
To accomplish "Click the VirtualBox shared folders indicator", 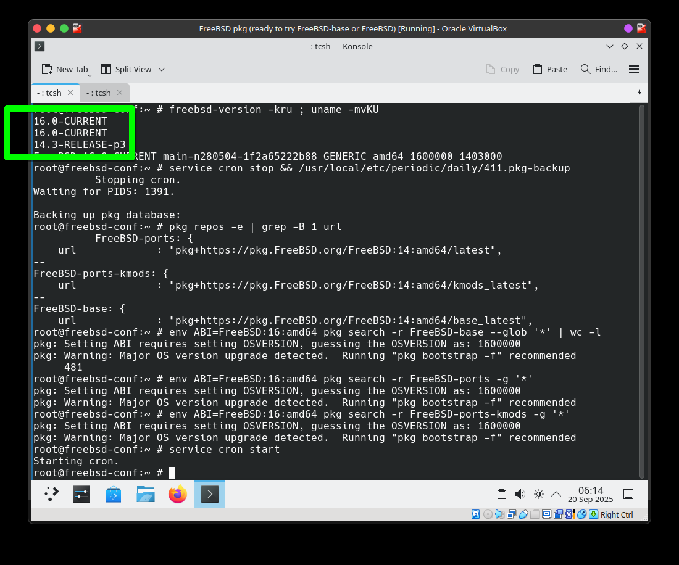I will [x=535, y=514].
